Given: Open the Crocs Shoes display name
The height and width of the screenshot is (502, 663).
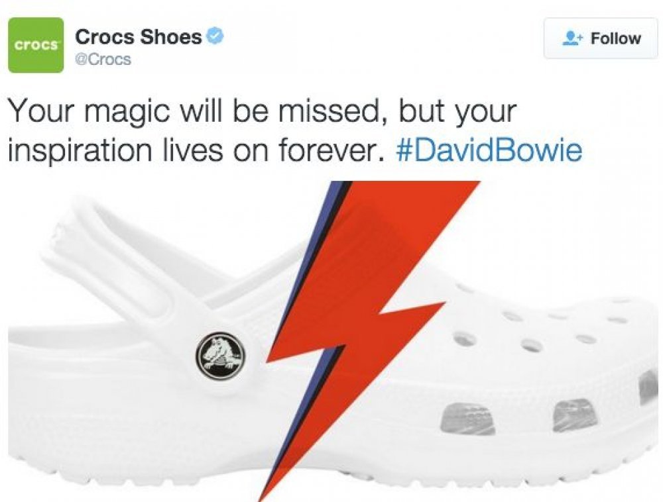Looking at the screenshot, I should pos(139,36).
